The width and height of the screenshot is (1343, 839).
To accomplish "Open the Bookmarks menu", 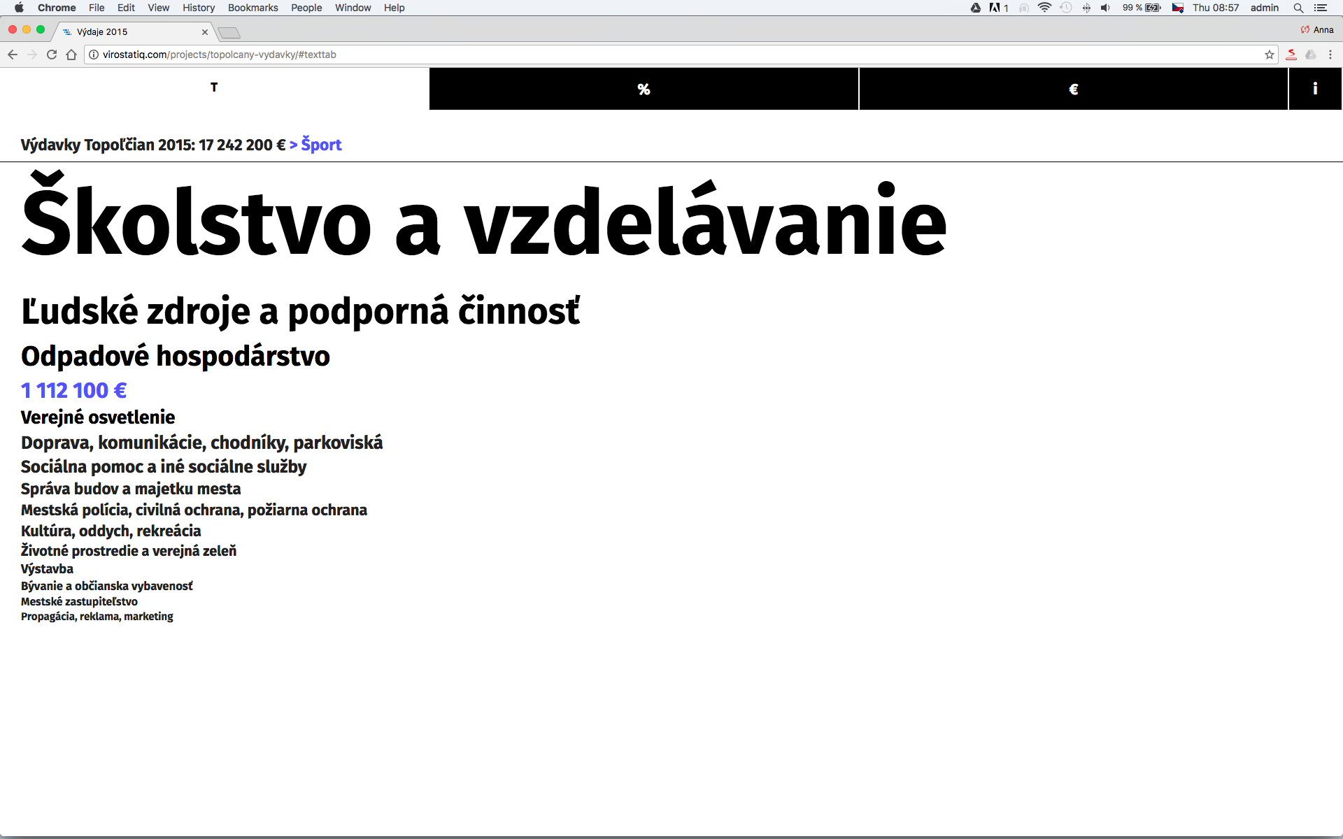I will click(253, 8).
